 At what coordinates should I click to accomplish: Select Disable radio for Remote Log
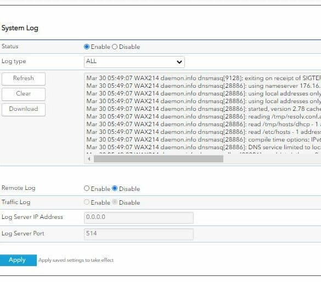pos(115,188)
